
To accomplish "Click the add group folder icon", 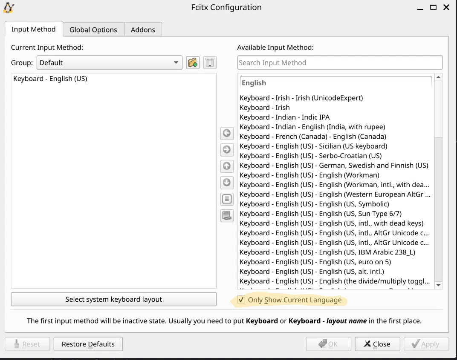I will (x=193, y=63).
